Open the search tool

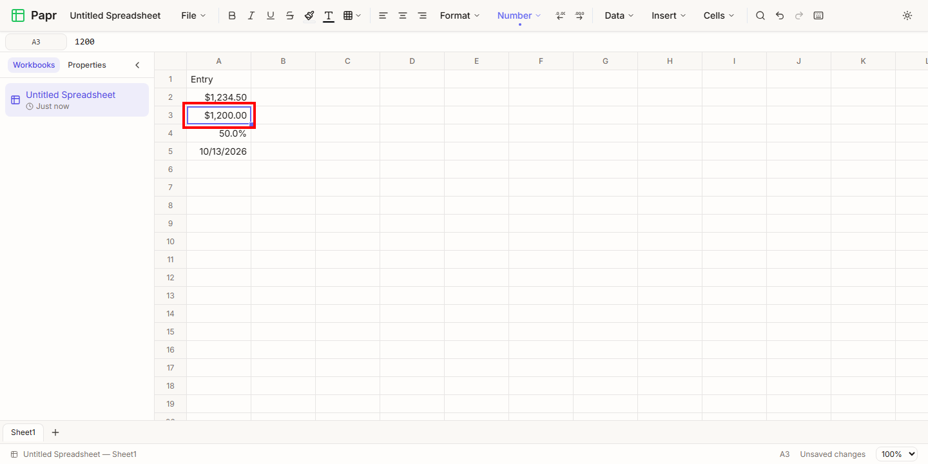[760, 15]
